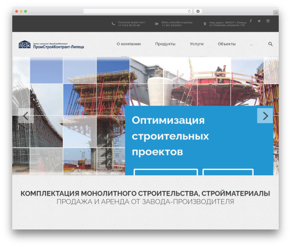The height and width of the screenshot is (247, 291).
Task: Open the О компании menu
Action: click(x=129, y=44)
